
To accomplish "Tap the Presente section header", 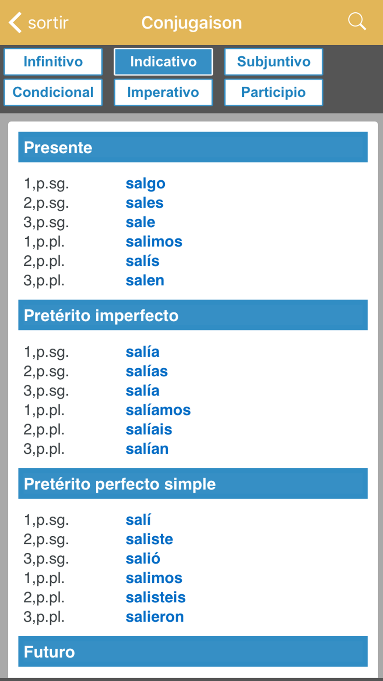I will click(193, 147).
